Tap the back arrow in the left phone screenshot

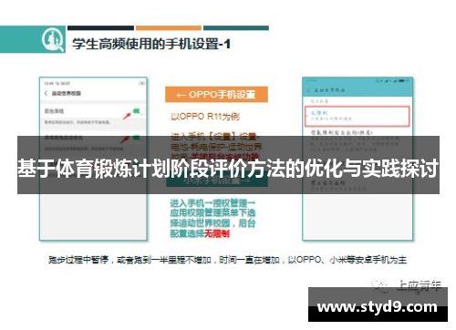point(47,93)
